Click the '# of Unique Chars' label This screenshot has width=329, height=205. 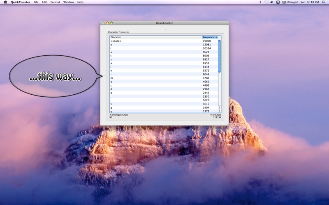pos(119,115)
